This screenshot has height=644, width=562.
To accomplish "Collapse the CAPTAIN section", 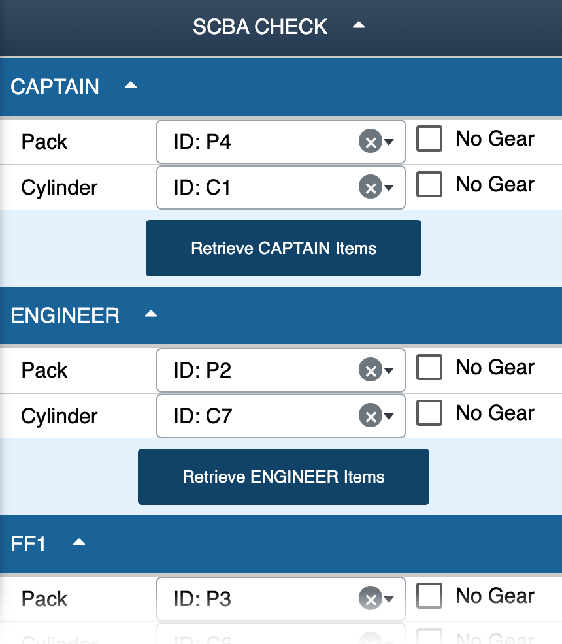I will click(130, 85).
